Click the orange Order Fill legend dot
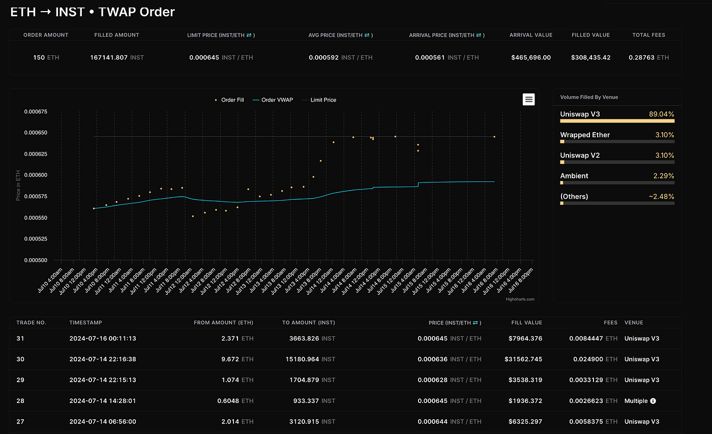This screenshot has width=712, height=434. (216, 100)
